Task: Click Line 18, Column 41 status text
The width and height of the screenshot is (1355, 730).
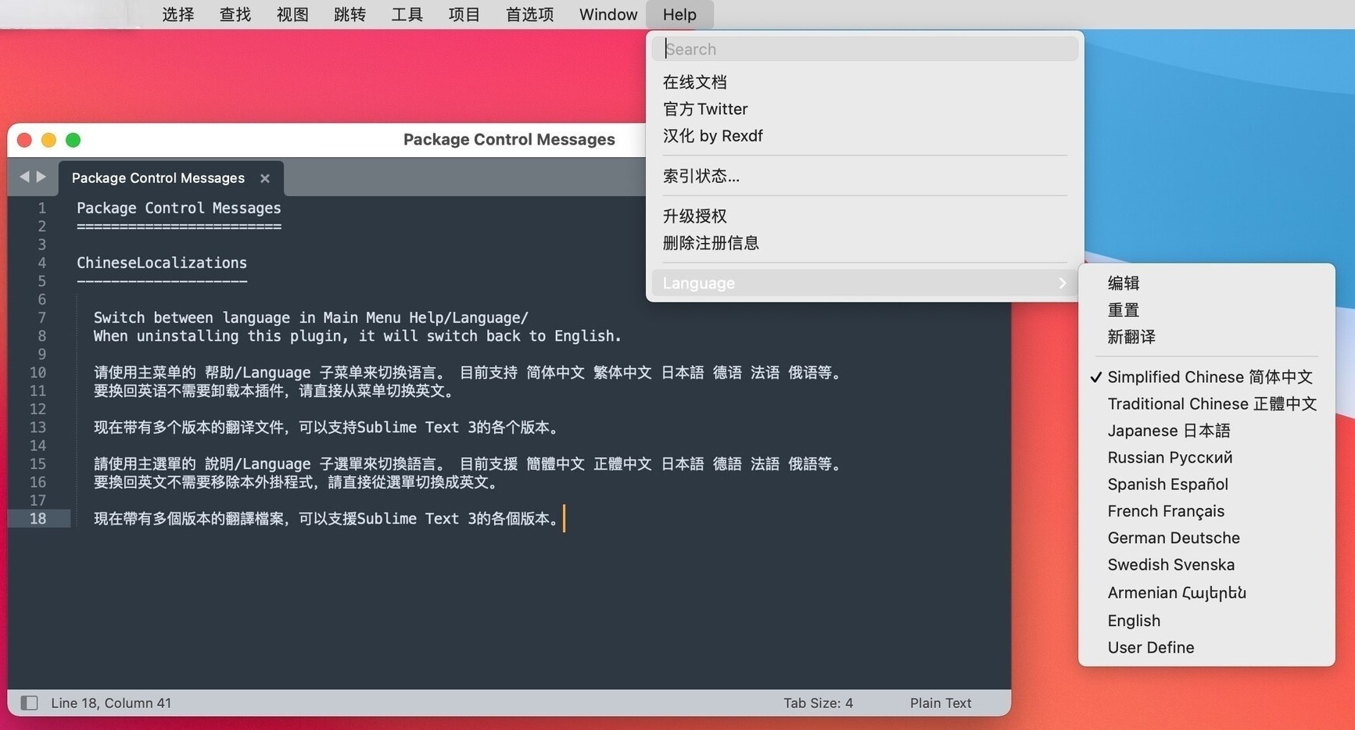Action: [x=111, y=703]
